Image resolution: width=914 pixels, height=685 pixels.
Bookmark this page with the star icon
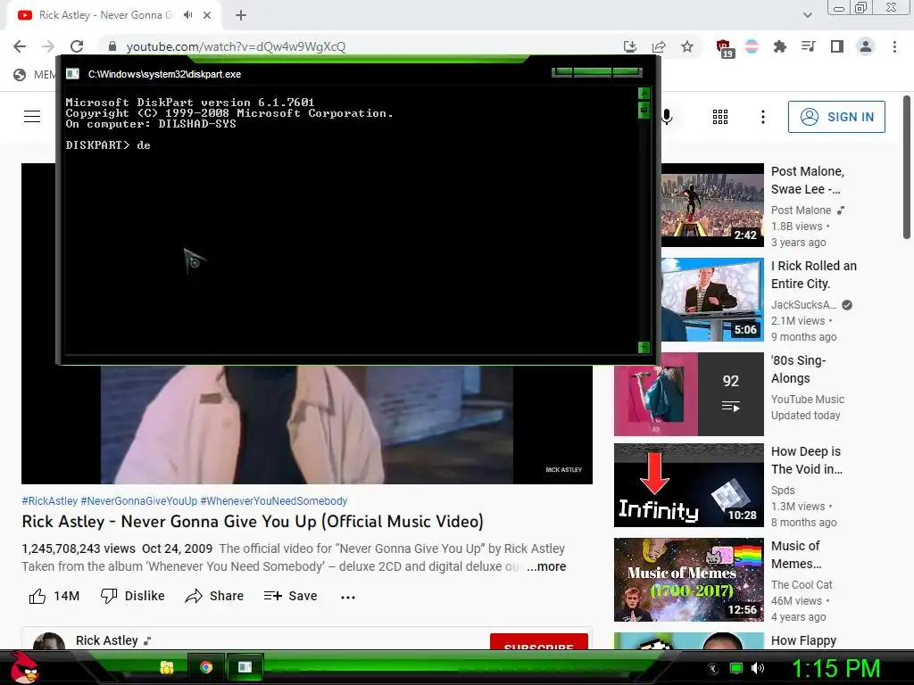(687, 46)
